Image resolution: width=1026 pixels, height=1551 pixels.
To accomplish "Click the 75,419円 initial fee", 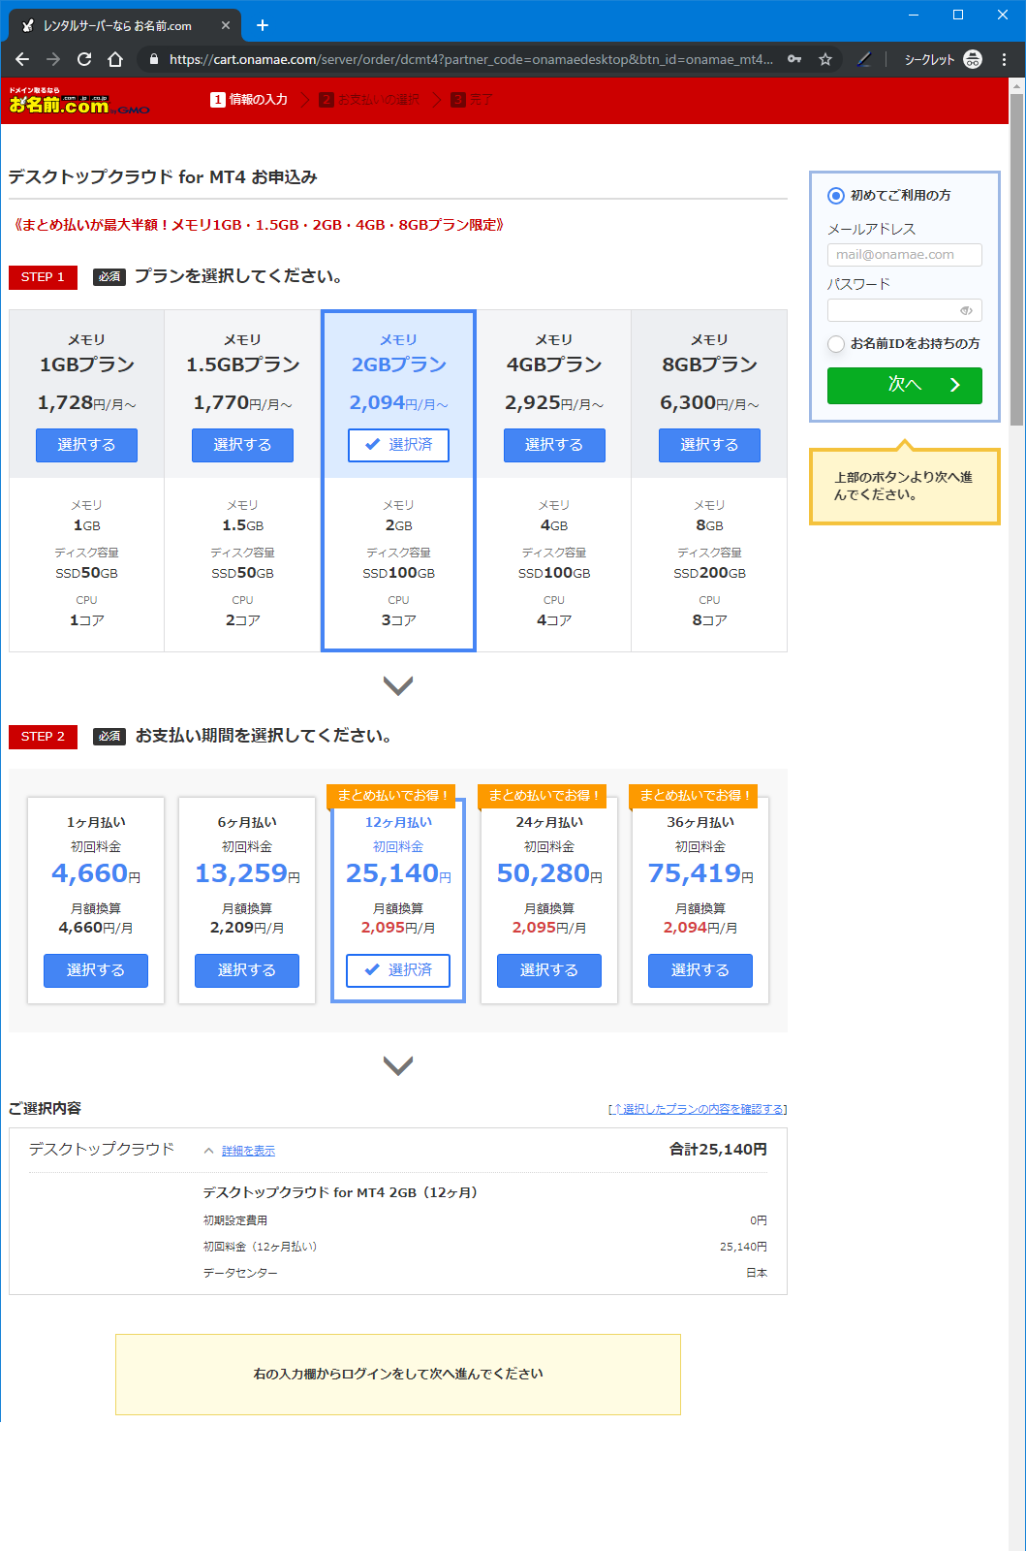I will (x=700, y=873).
